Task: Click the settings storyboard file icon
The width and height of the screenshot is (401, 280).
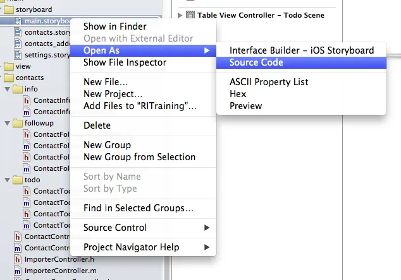Action: 18,55
